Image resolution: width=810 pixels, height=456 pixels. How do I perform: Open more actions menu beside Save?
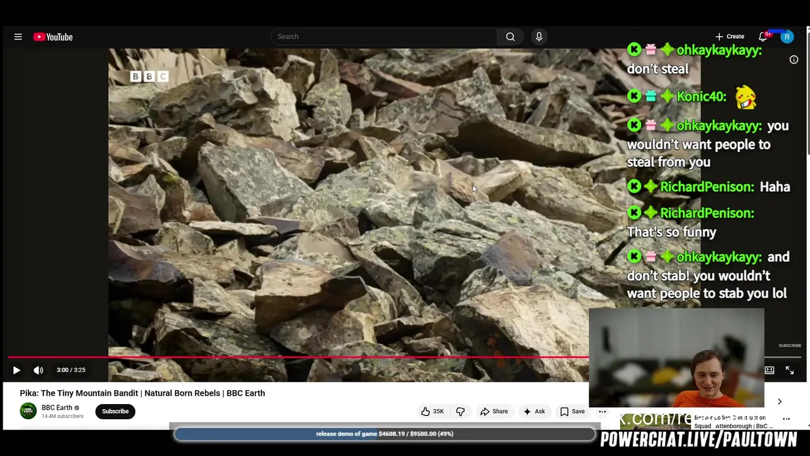point(602,412)
